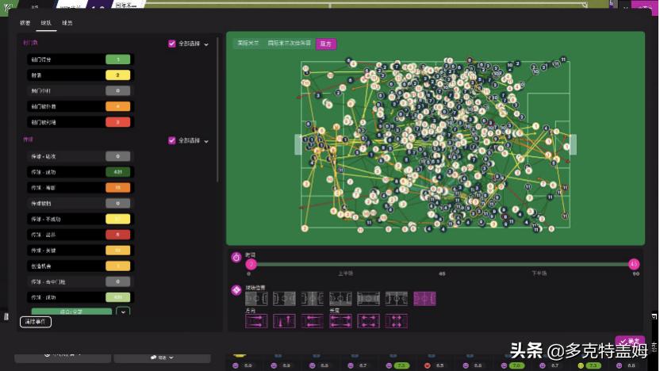Select the medium double-arrow pass length icon
Image resolution: width=660 pixels, height=371 pixels.
click(368, 321)
